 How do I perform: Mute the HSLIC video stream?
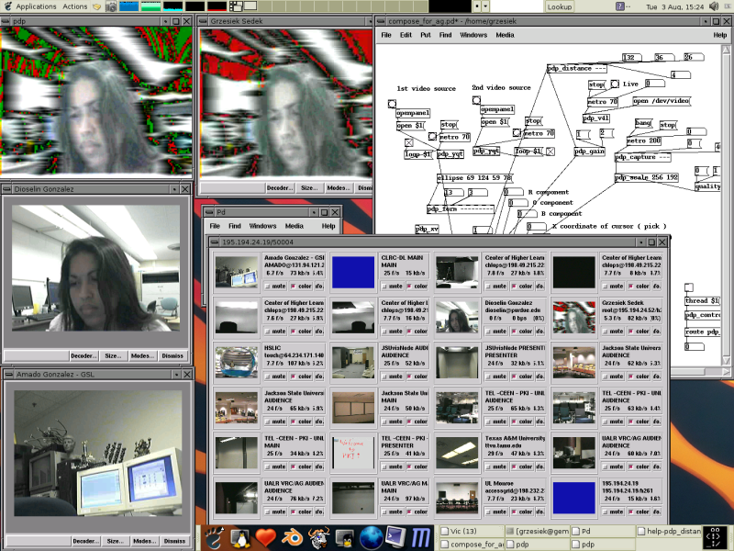click(277, 376)
